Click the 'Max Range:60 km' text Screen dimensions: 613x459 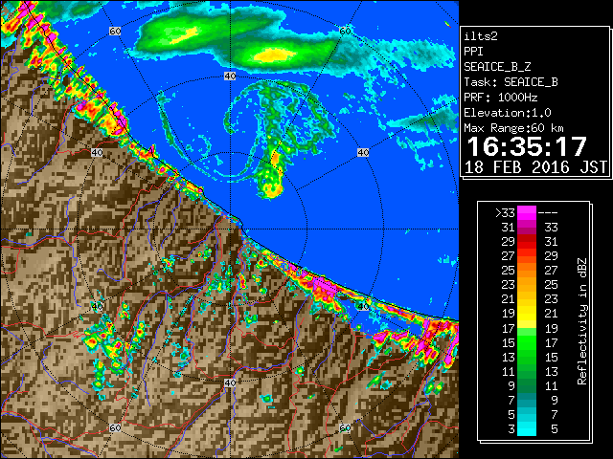[513, 128]
